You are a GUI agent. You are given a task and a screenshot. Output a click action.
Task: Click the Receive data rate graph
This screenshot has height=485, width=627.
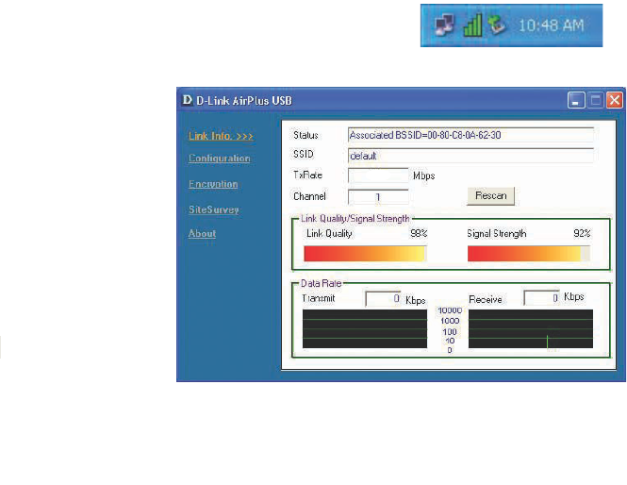coord(531,328)
